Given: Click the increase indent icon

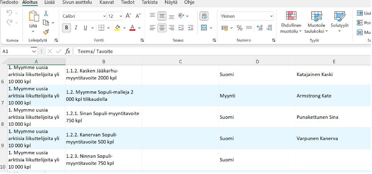Looking at the screenshot, I should coord(190,28).
